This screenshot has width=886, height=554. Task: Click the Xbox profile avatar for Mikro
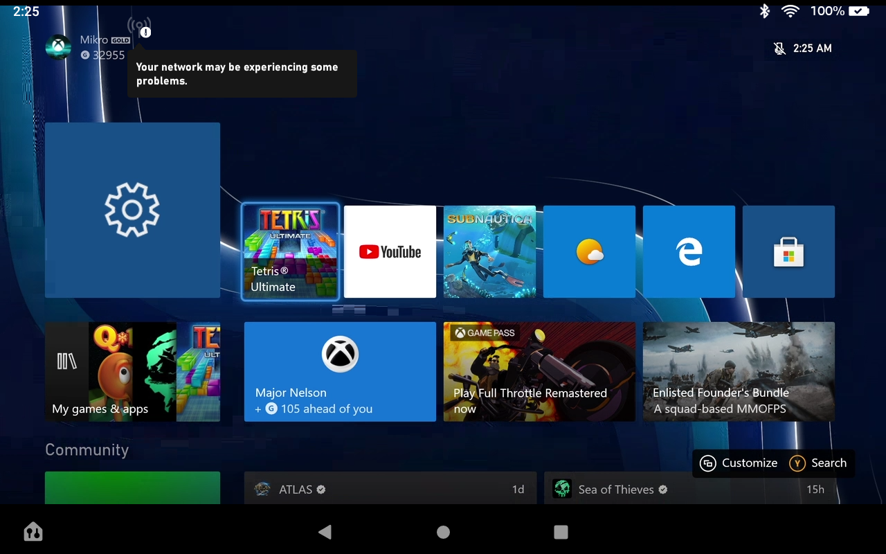58,47
